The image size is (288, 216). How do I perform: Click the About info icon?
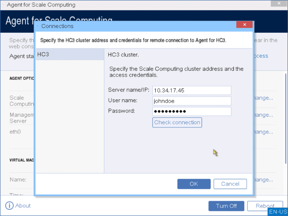point(9,206)
